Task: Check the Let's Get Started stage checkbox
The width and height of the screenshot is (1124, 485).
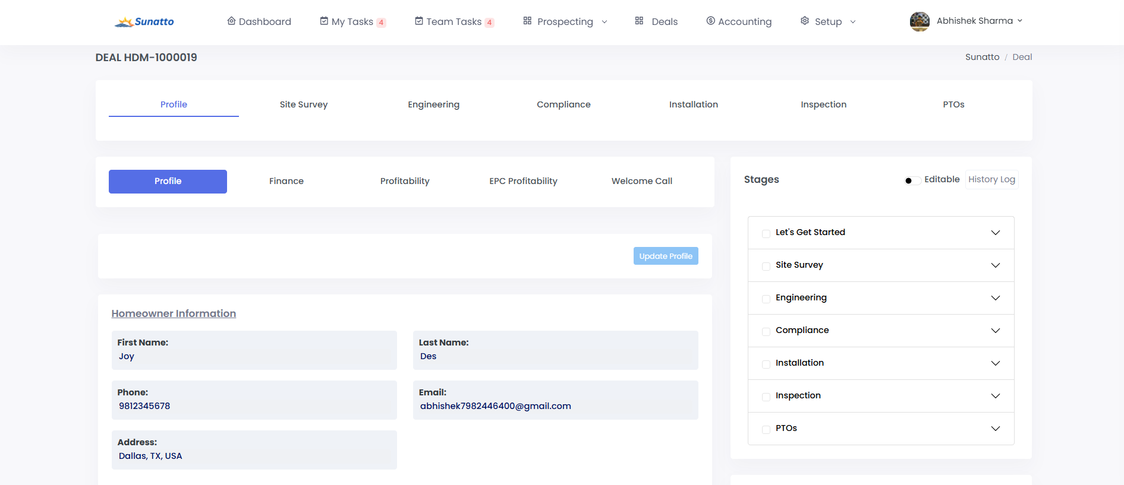Action: (766, 233)
